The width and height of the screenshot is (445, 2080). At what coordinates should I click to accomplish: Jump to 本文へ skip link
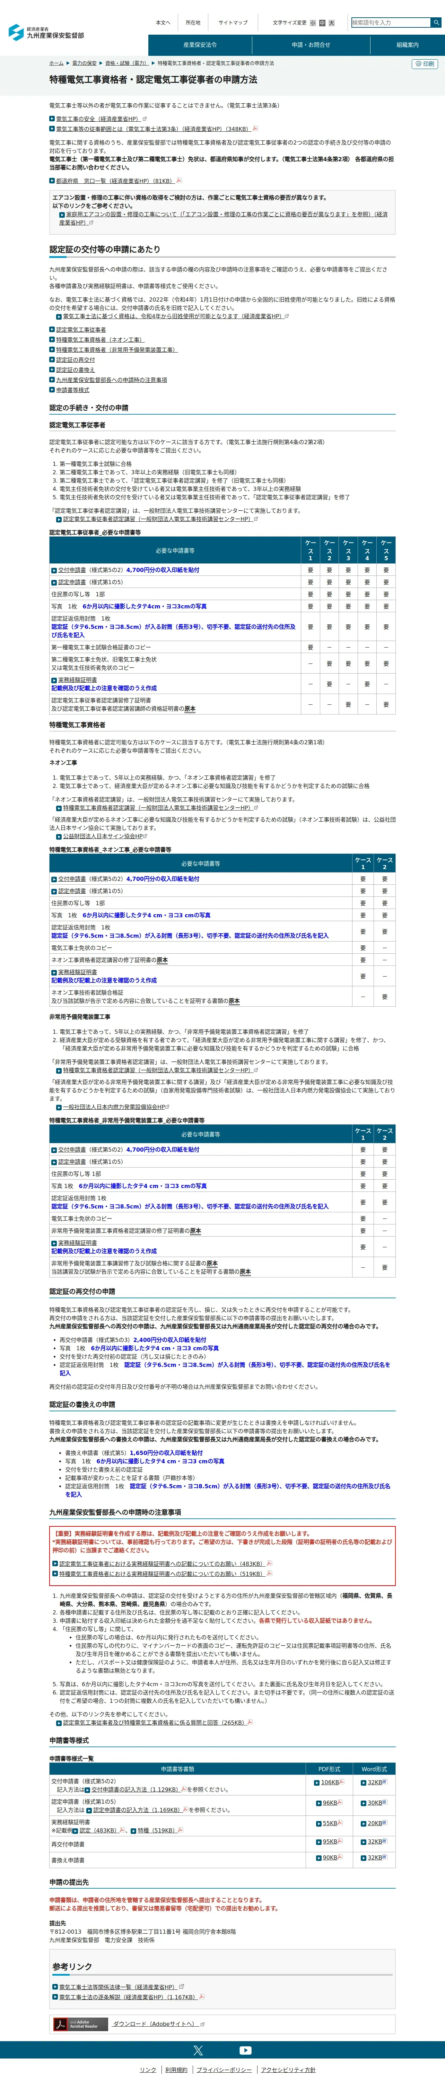(x=163, y=23)
